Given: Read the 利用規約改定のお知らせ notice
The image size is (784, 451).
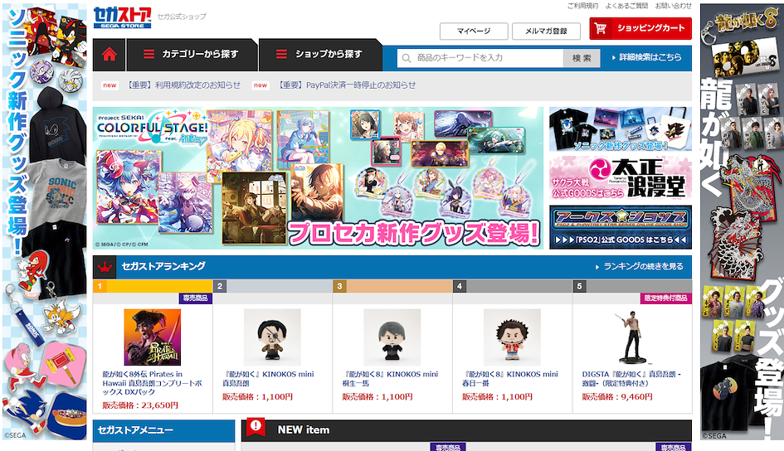Looking at the screenshot, I should [183, 85].
